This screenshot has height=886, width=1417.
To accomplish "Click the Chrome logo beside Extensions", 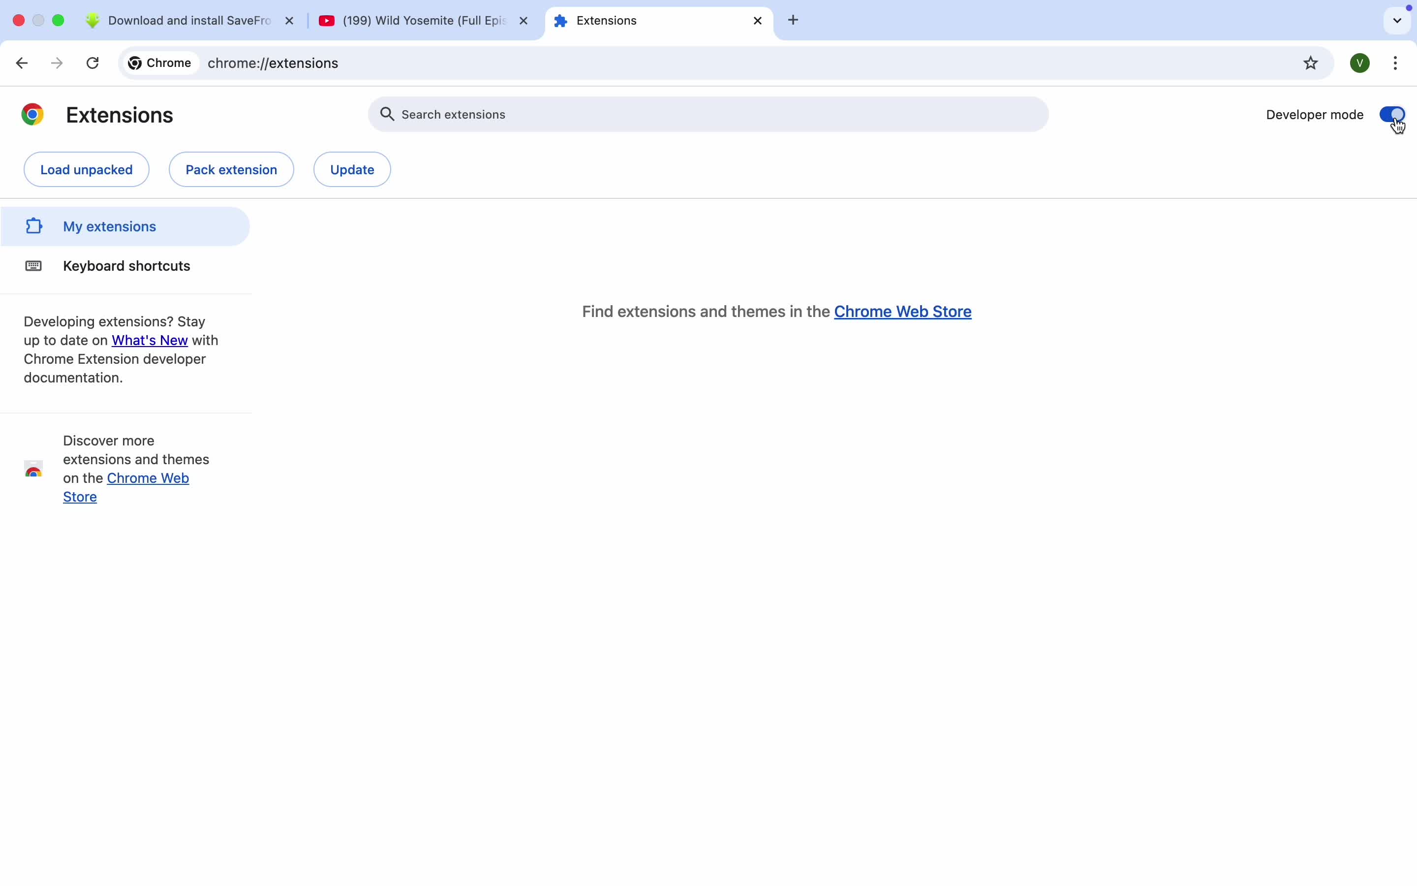I will pos(33,114).
